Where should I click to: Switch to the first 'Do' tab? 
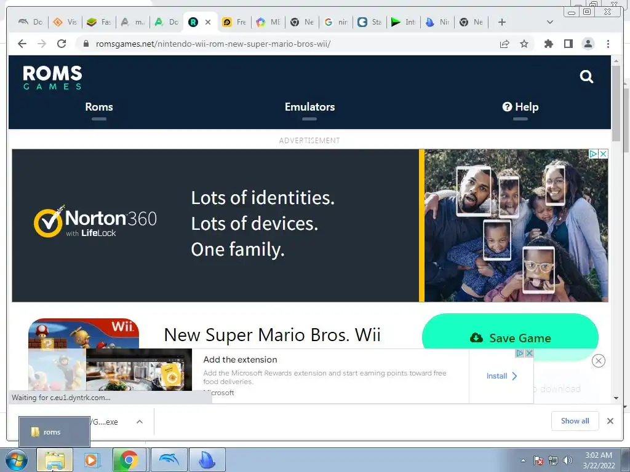[x=31, y=22]
